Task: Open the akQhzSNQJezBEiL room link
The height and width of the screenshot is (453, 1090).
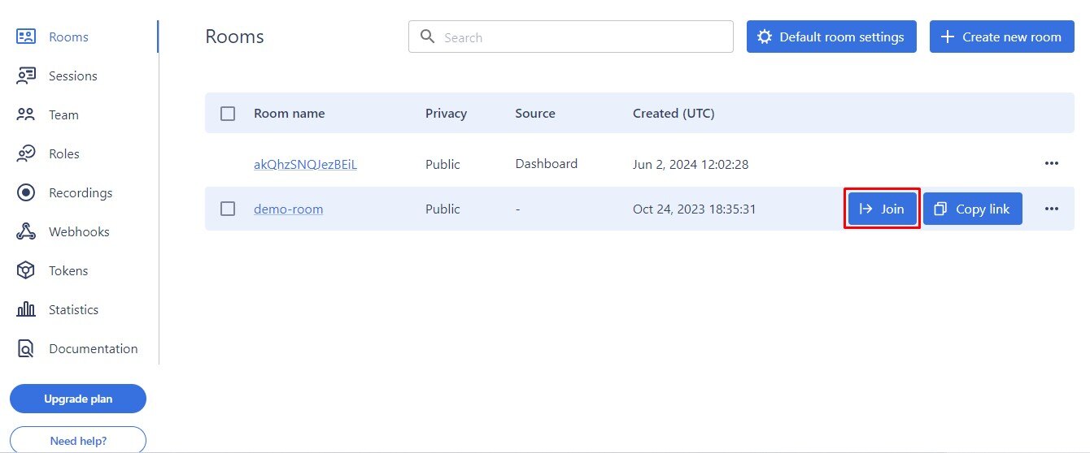Action: pos(305,164)
